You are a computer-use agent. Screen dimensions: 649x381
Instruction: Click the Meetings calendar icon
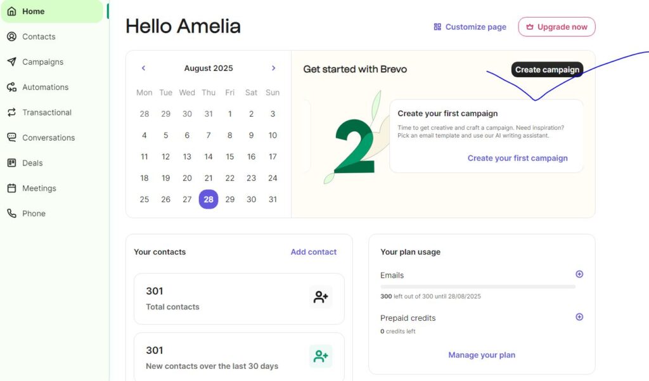[x=11, y=188]
